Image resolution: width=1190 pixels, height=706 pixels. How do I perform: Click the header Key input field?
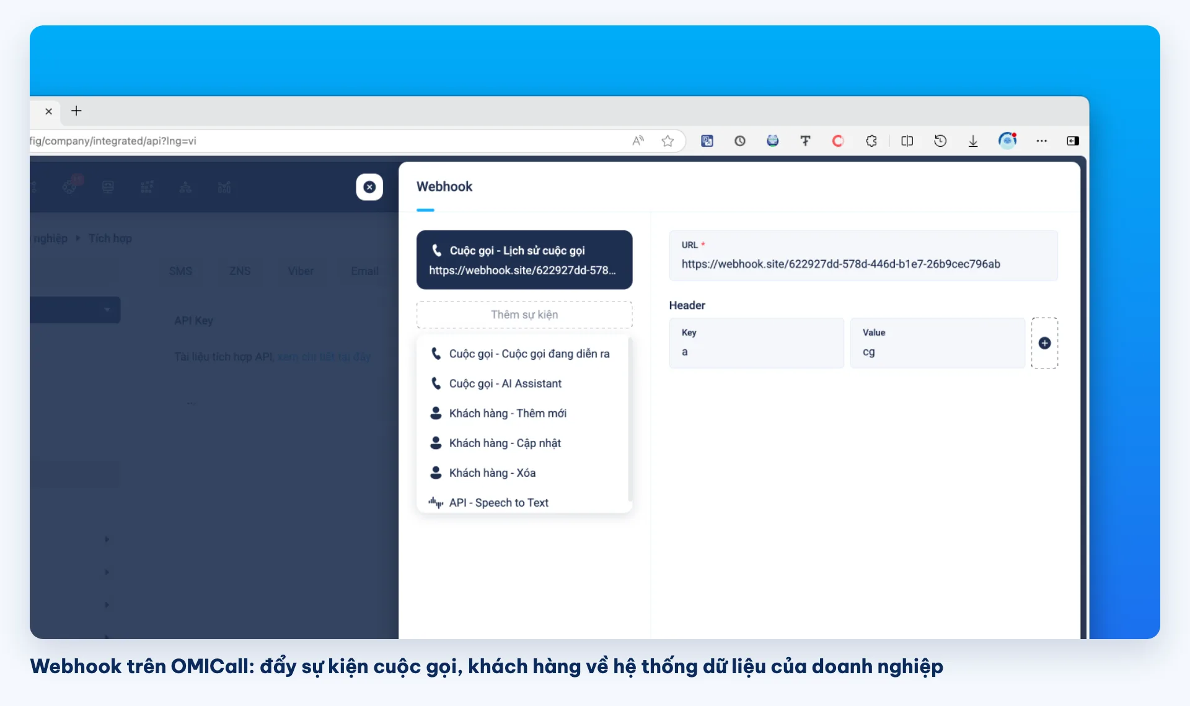[x=756, y=343]
